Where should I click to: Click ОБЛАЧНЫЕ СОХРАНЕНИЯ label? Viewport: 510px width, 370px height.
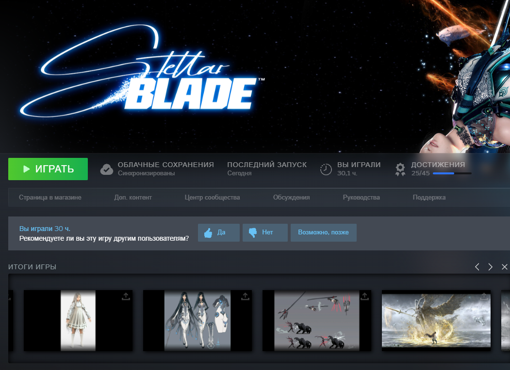pyautogui.click(x=166, y=165)
